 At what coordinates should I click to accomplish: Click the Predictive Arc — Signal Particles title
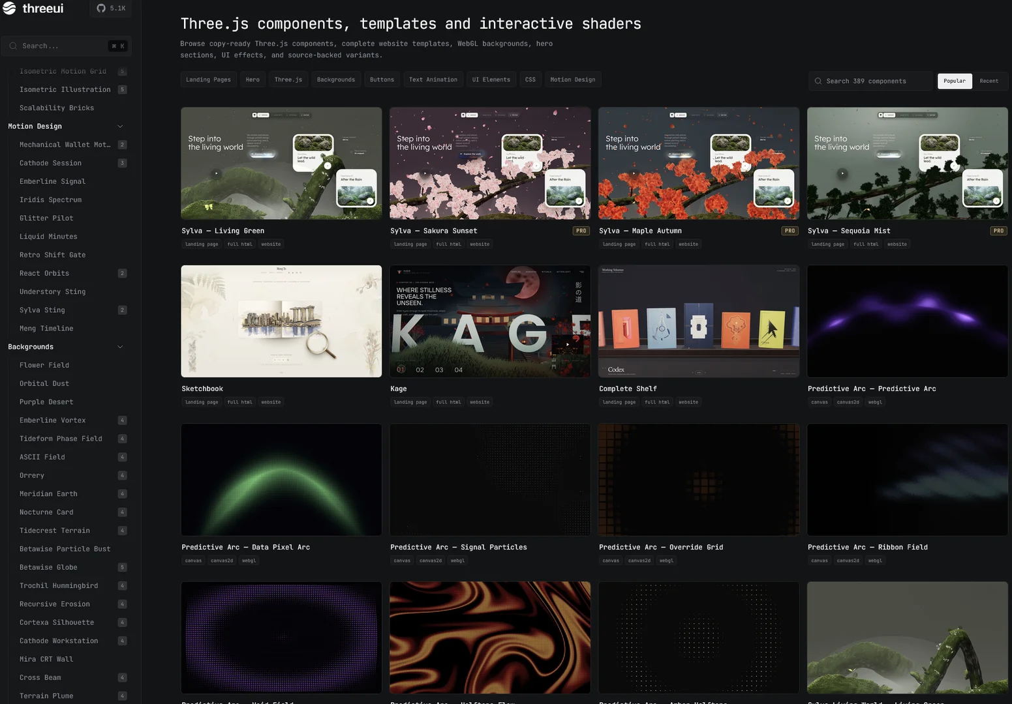click(x=459, y=548)
